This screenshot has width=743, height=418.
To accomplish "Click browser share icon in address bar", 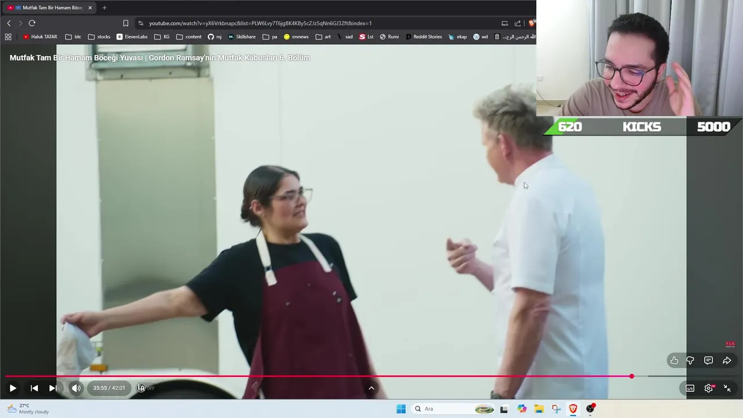I will pyautogui.click(x=518, y=23).
